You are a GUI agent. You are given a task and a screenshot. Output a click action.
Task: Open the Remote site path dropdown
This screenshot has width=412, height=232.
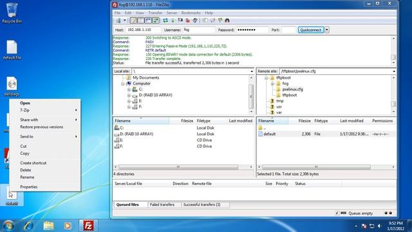tap(394, 72)
